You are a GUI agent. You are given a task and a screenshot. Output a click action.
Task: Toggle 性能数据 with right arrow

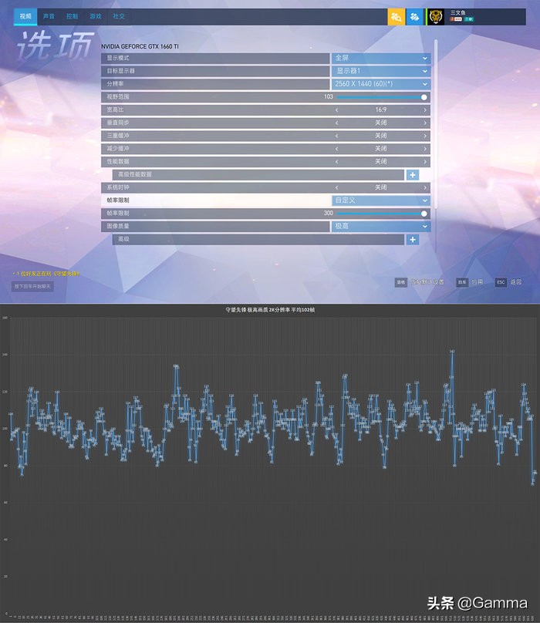click(x=425, y=162)
